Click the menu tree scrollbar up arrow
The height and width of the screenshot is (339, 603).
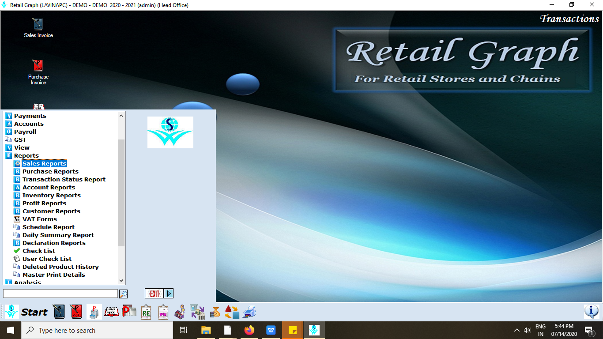point(121,115)
